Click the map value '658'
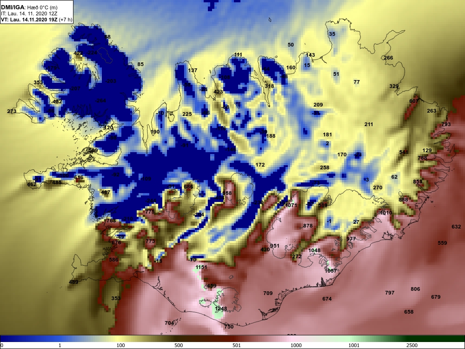 pyautogui.click(x=409, y=312)
